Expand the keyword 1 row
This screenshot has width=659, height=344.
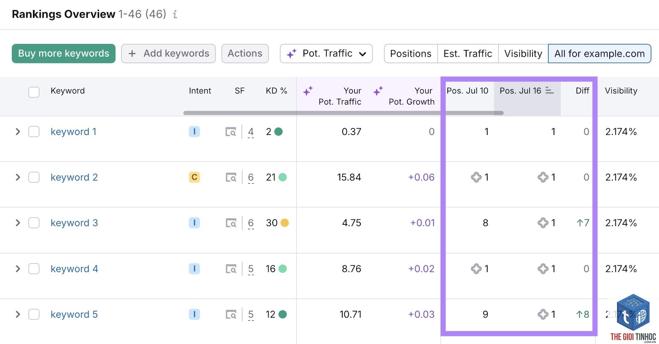[18, 132]
